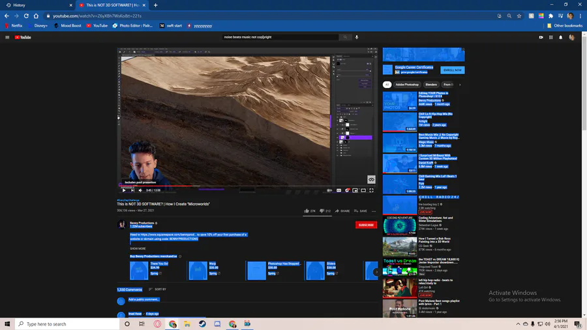The image size is (587, 330).
Task: Like the video with thumbs up
Action: (307, 211)
